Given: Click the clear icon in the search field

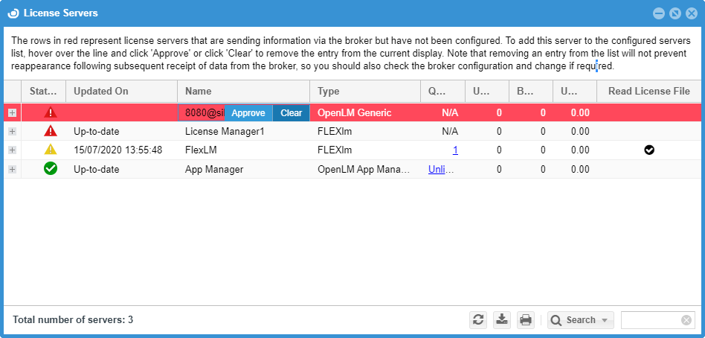Looking at the screenshot, I should coord(686,320).
